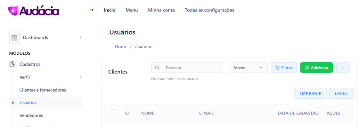
Task: Collapse the sidebar with arrow icon
Action: pos(93,10)
